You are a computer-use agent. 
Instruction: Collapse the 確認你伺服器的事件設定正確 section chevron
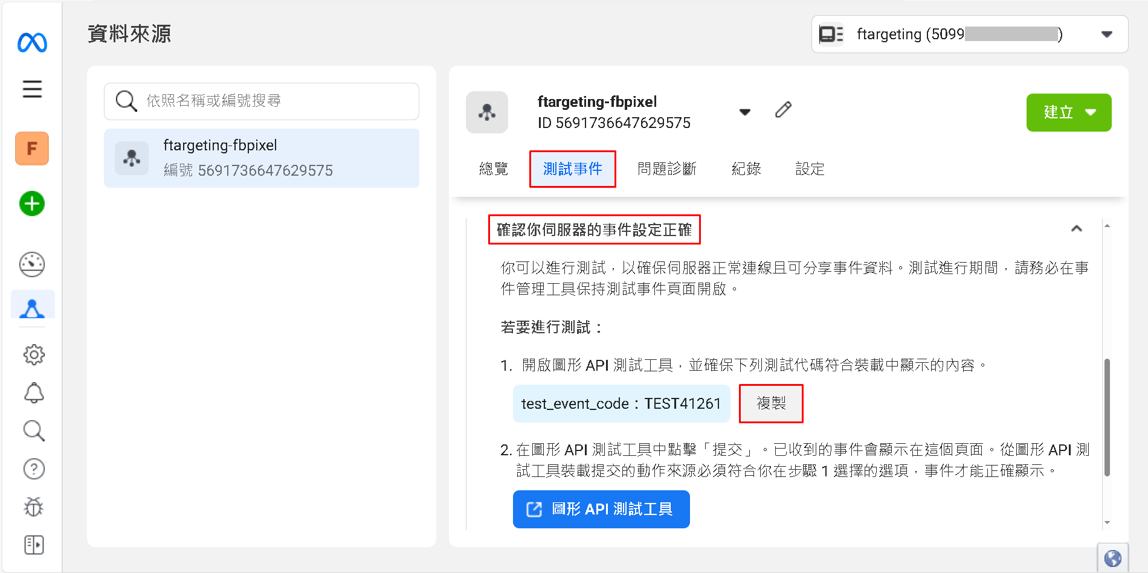click(1077, 228)
